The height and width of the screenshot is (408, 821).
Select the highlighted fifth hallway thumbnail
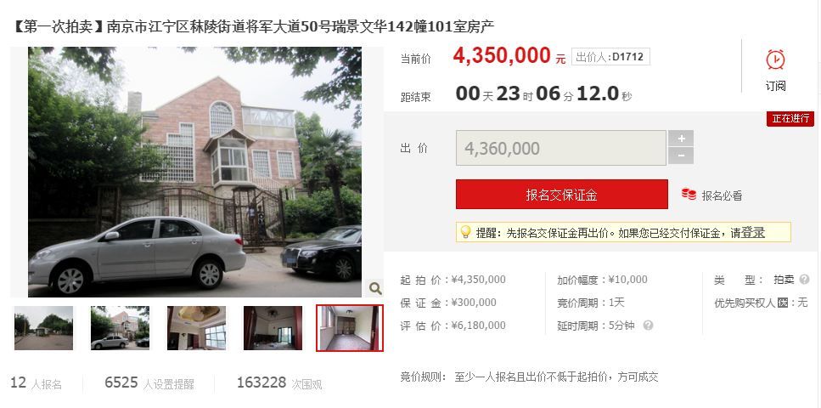point(350,328)
